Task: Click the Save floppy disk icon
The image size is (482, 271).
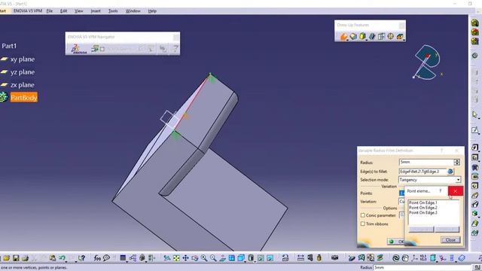Action: pyautogui.click(x=16, y=257)
